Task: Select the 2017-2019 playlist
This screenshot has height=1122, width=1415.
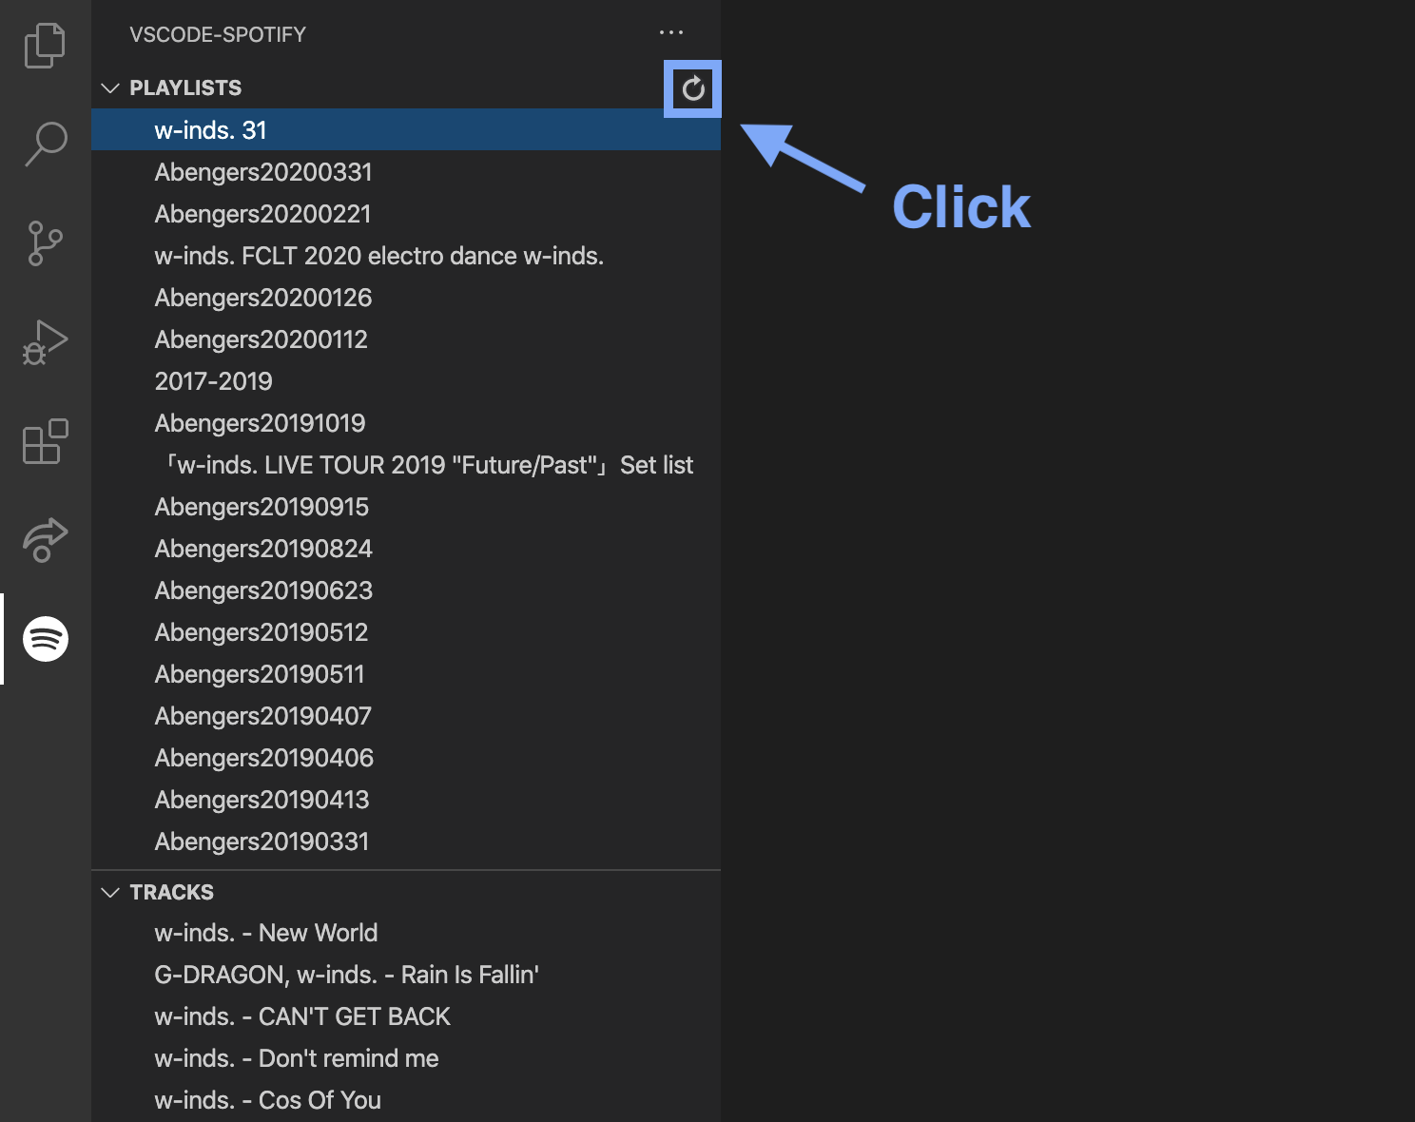Action: 214,380
